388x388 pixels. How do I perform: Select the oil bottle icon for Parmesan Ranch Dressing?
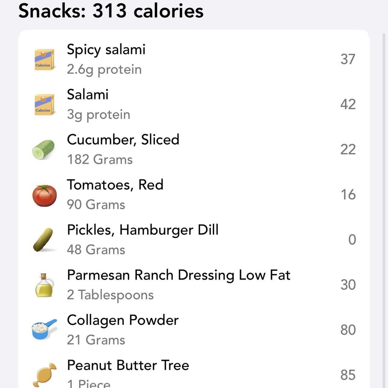pos(44,285)
